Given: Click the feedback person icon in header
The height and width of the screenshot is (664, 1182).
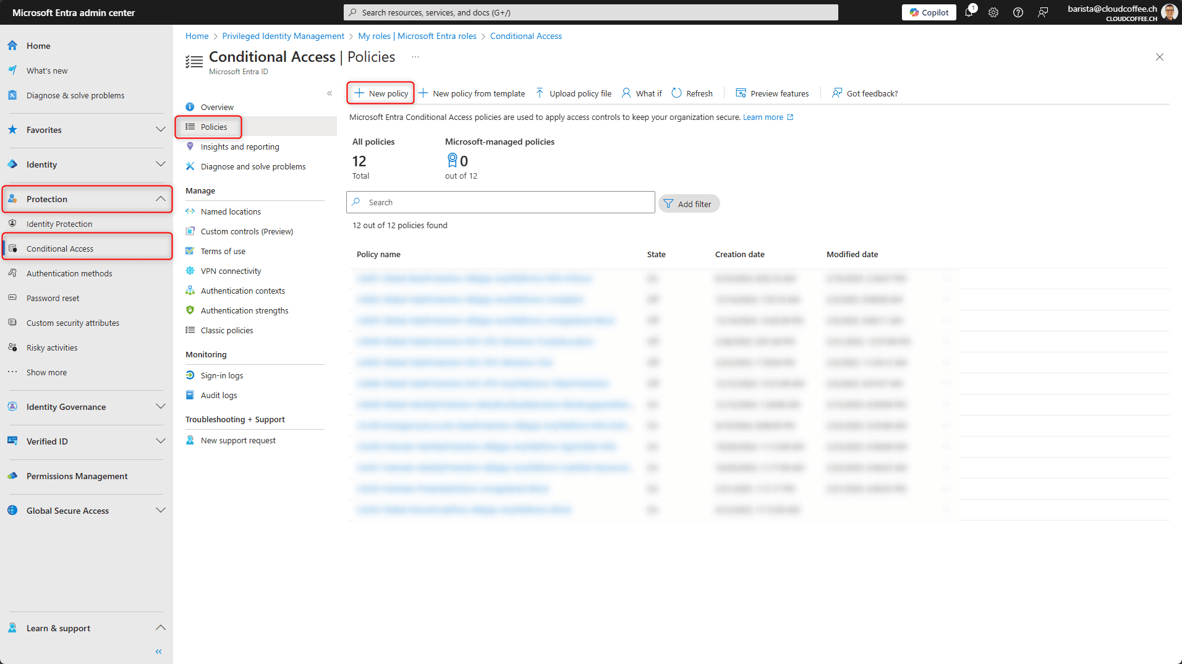Looking at the screenshot, I should [1043, 12].
